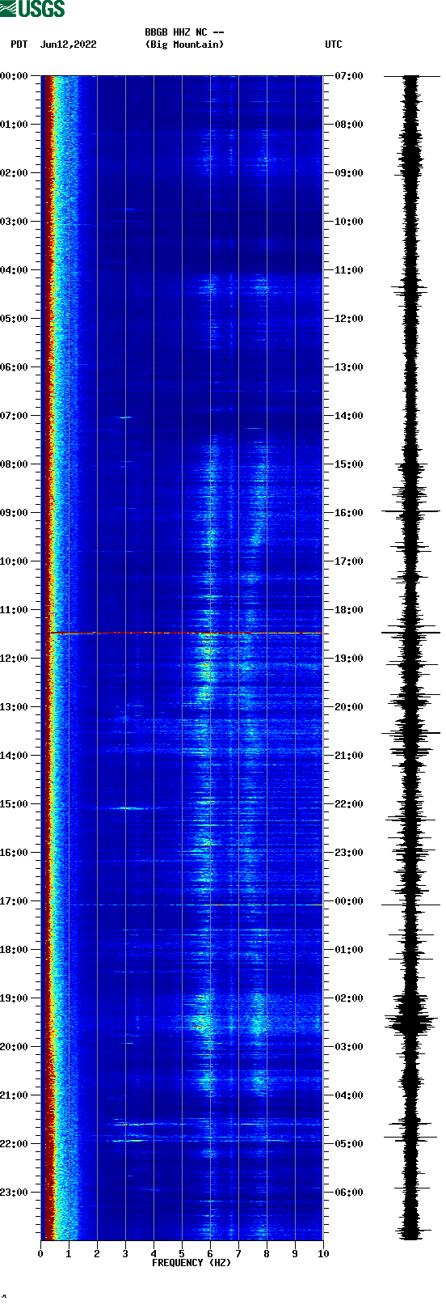This screenshot has height=1305, width=446.
Task: Click the PDT timezone label
Action: 19,44
